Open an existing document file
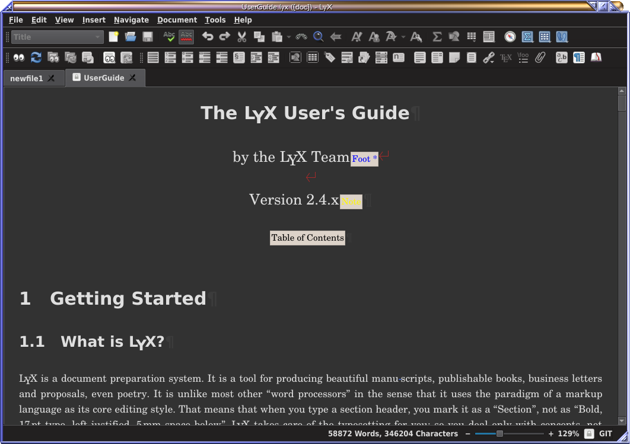This screenshot has width=630, height=444. pos(131,37)
